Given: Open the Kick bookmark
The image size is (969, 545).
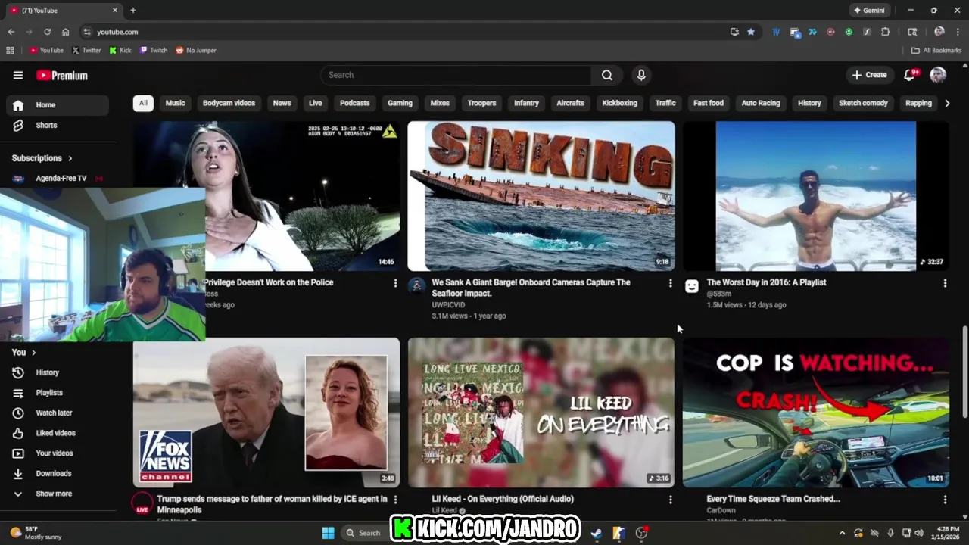Looking at the screenshot, I should point(120,51).
